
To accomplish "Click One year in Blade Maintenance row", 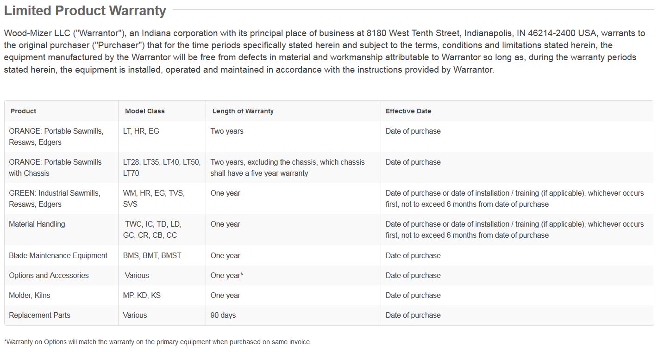I will click(226, 255).
